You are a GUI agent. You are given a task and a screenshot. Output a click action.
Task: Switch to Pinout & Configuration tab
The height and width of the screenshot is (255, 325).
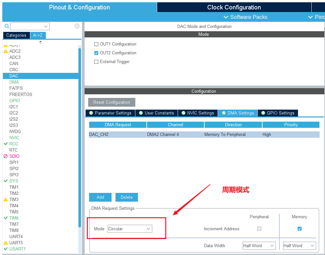pos(79,7)
